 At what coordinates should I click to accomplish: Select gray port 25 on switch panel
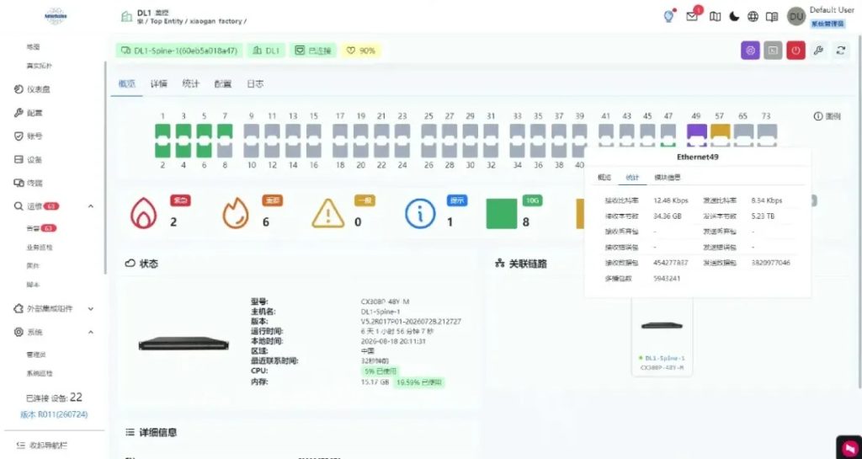(428, 132)
